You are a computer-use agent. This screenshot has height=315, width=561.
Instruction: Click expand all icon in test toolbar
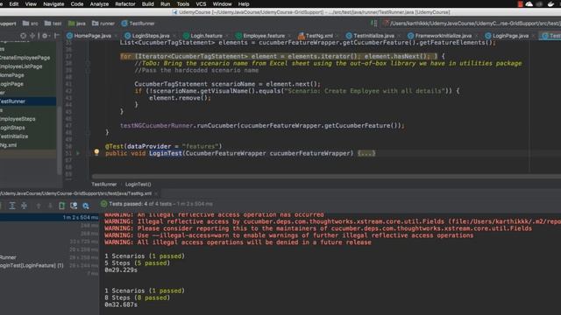click(x=12, y=206)
